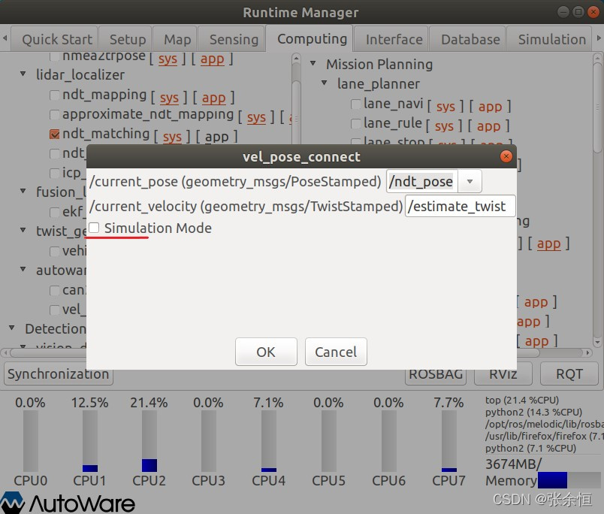Screen dimensions: 604x514
Task: Close the vel_pose_connect dialog
Action: coord(506,156)
